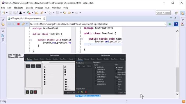Click the green Go to URL arrow
This screenshot has width=186, height=104.
(170, 24)
